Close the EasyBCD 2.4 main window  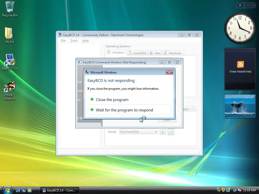click(197, 35)
